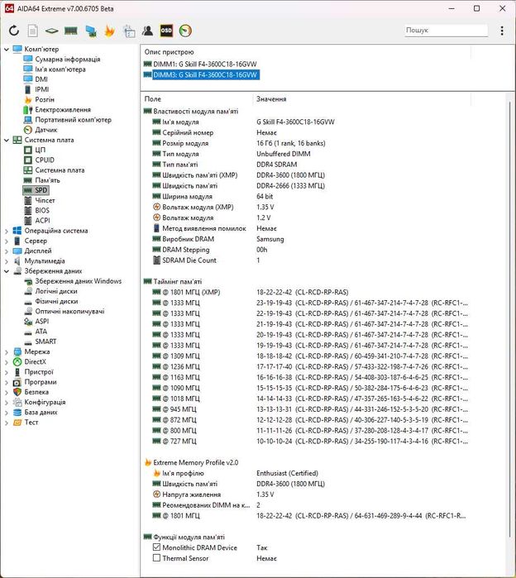
Task: Expand the DirectX tree node
Action: click(x=7, y=362)
